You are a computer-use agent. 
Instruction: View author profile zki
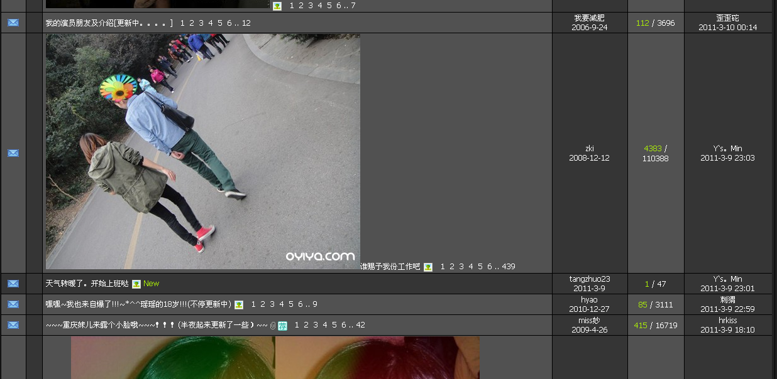pyautogui.click(x=590, y=149)
